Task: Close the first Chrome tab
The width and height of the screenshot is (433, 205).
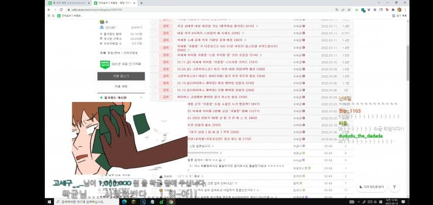Action: coord(88,3)
